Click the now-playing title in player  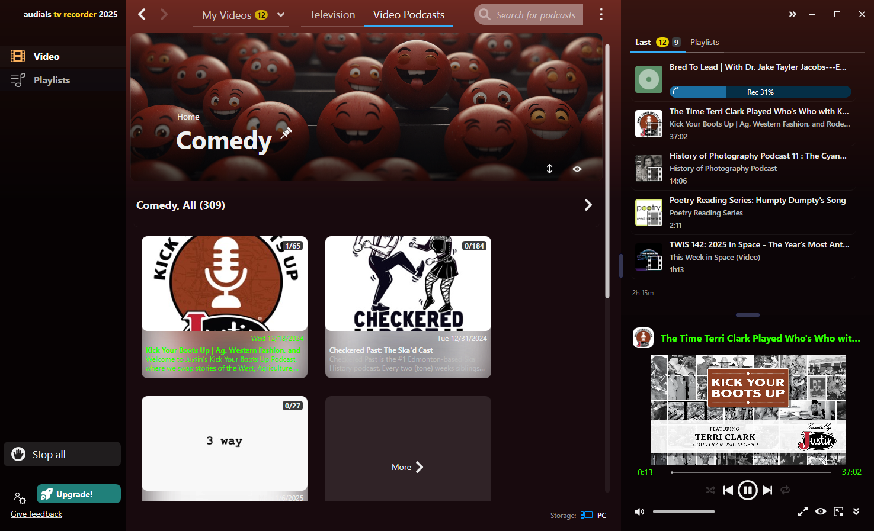760,339
